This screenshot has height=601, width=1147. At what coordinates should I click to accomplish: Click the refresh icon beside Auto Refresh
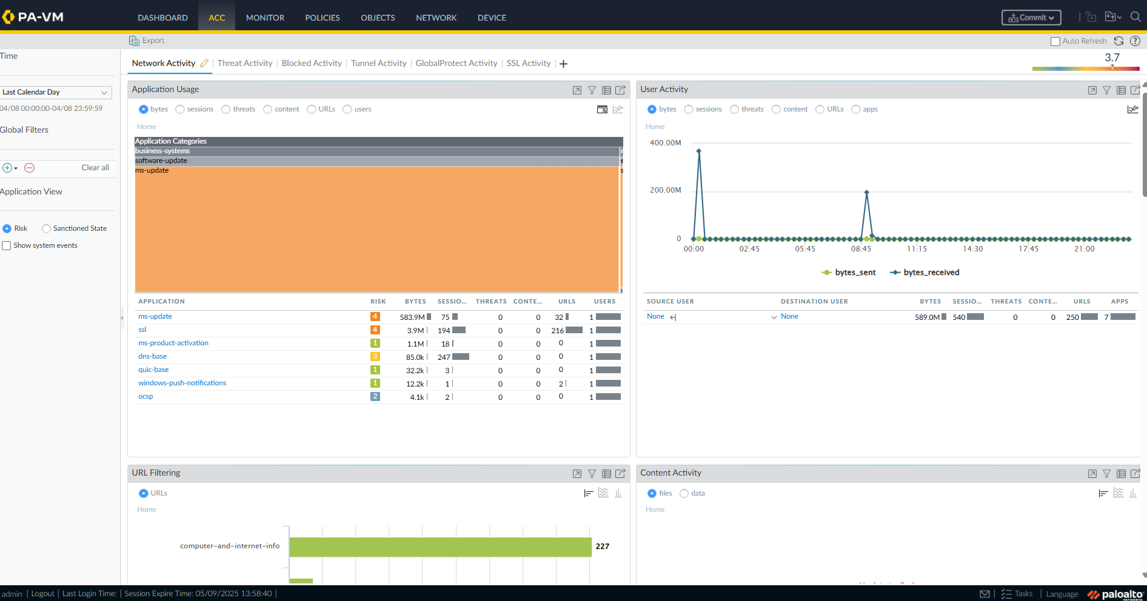1119,41
